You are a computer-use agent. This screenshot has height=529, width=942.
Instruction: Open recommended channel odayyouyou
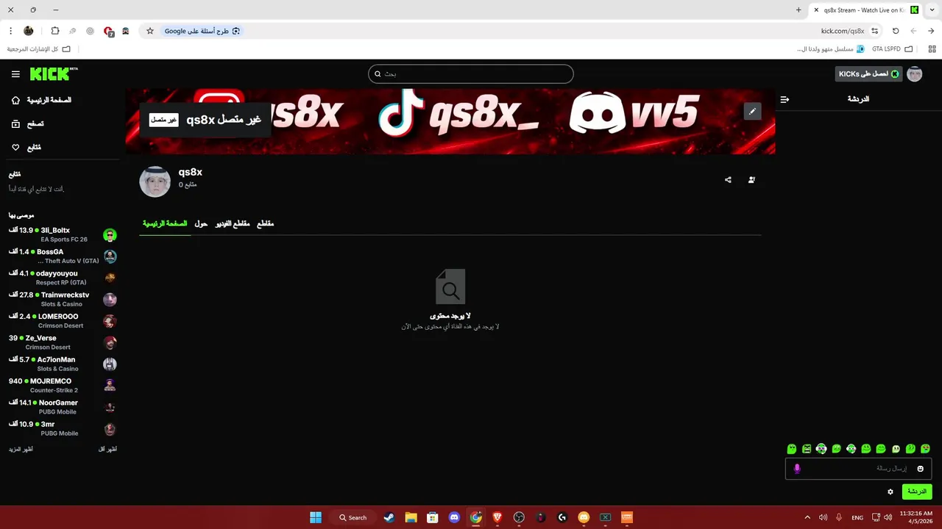[x=63, y=278]
